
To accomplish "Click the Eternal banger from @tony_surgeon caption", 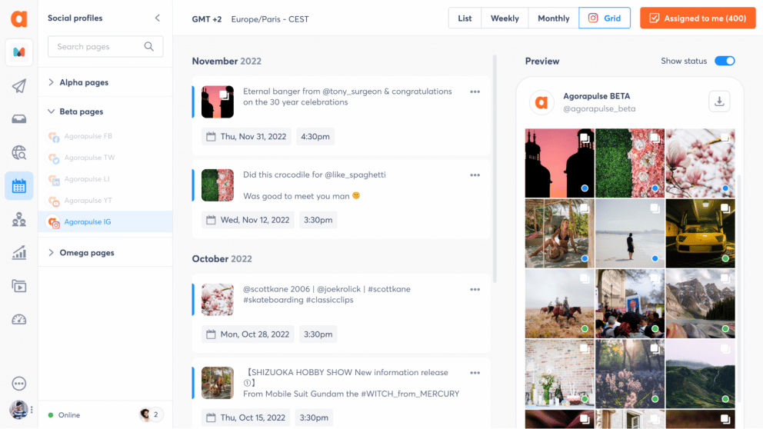I will click(x=348, y=97).
